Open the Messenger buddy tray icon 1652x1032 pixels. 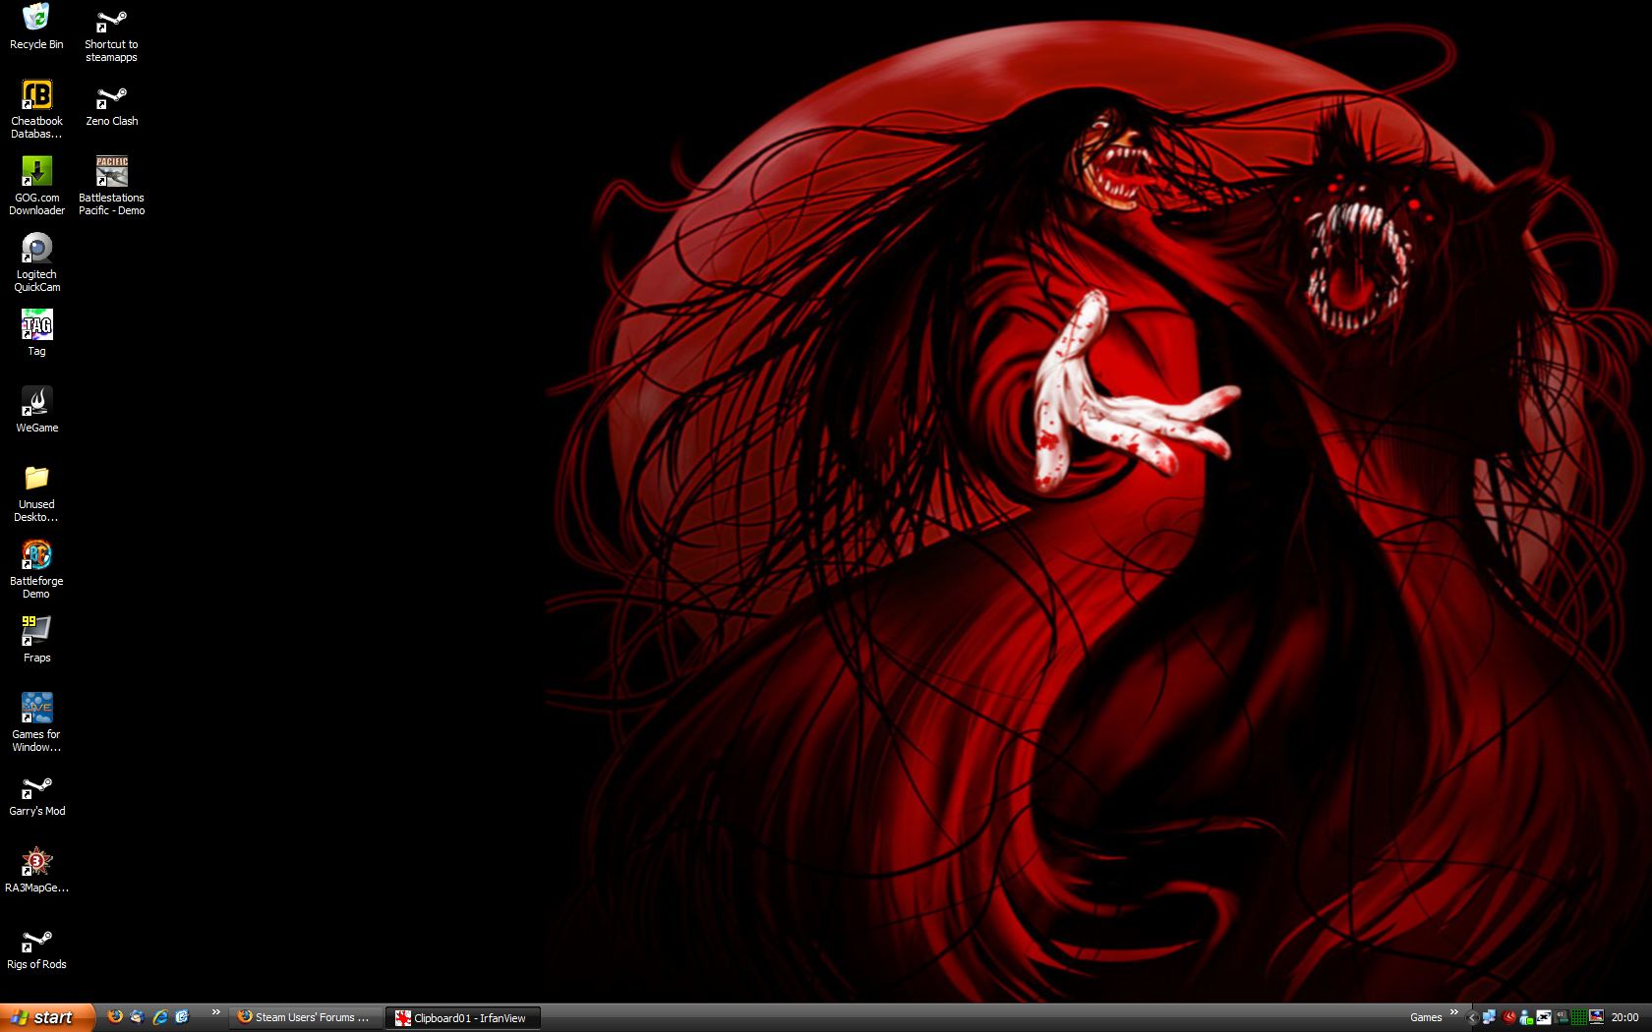[1526, 1017]
